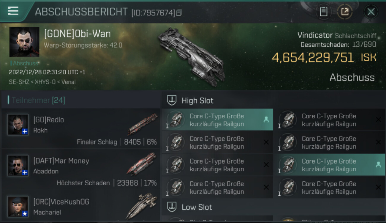Open Mar Money's pilot portrait

18,166
